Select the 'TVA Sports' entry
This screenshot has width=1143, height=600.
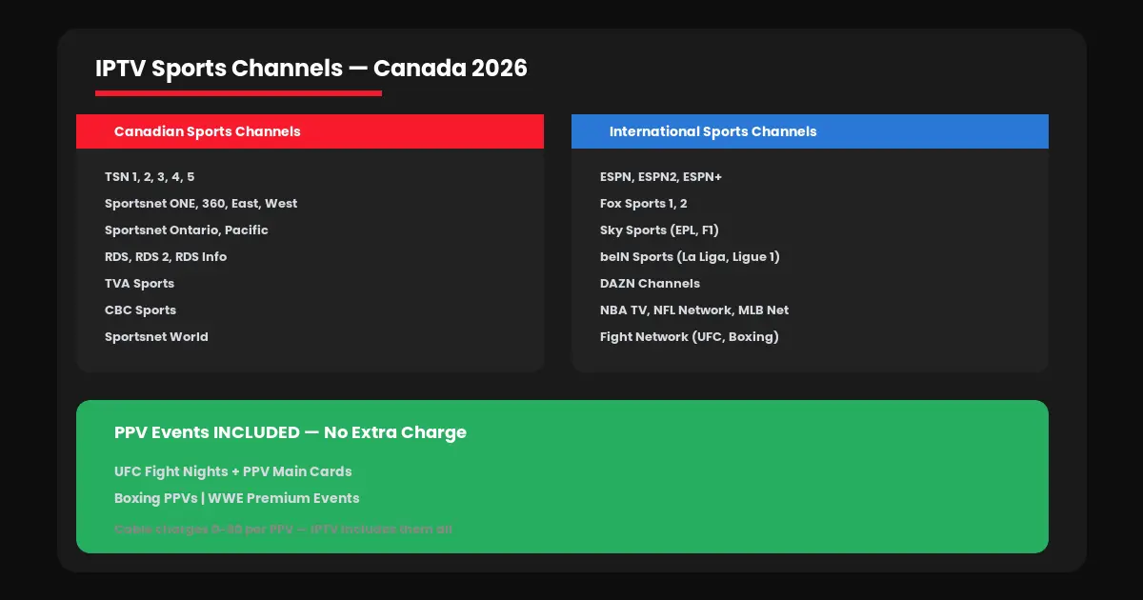pyautogui.click(x=140, y=284)
